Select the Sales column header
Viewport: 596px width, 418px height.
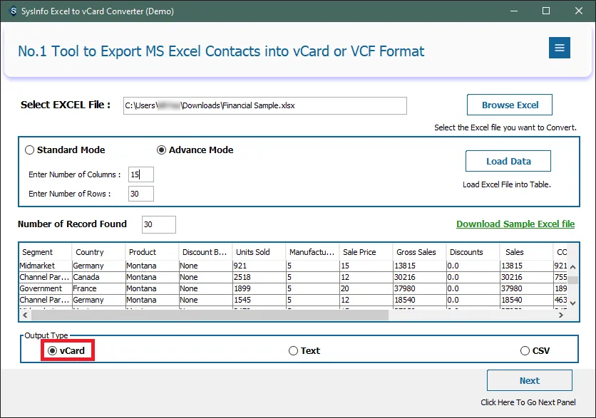526,252
